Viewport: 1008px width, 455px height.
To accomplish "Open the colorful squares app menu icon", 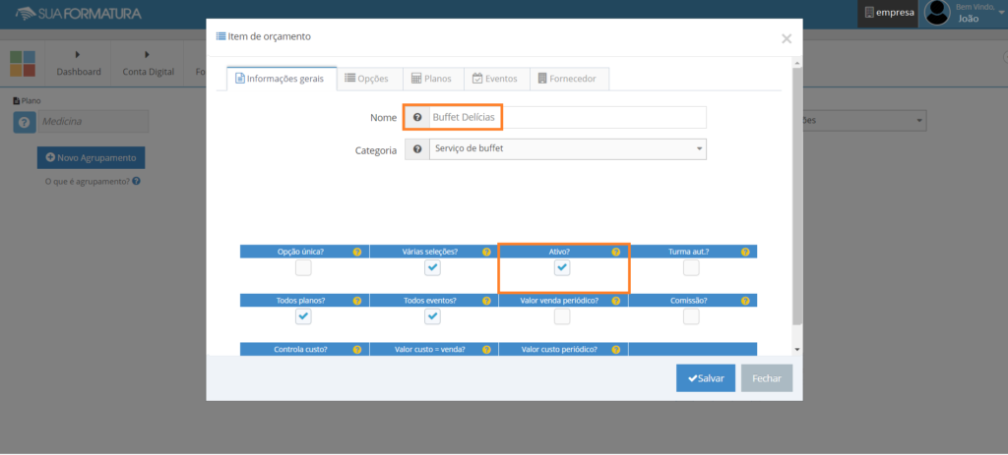I will (x=23, y=64).
